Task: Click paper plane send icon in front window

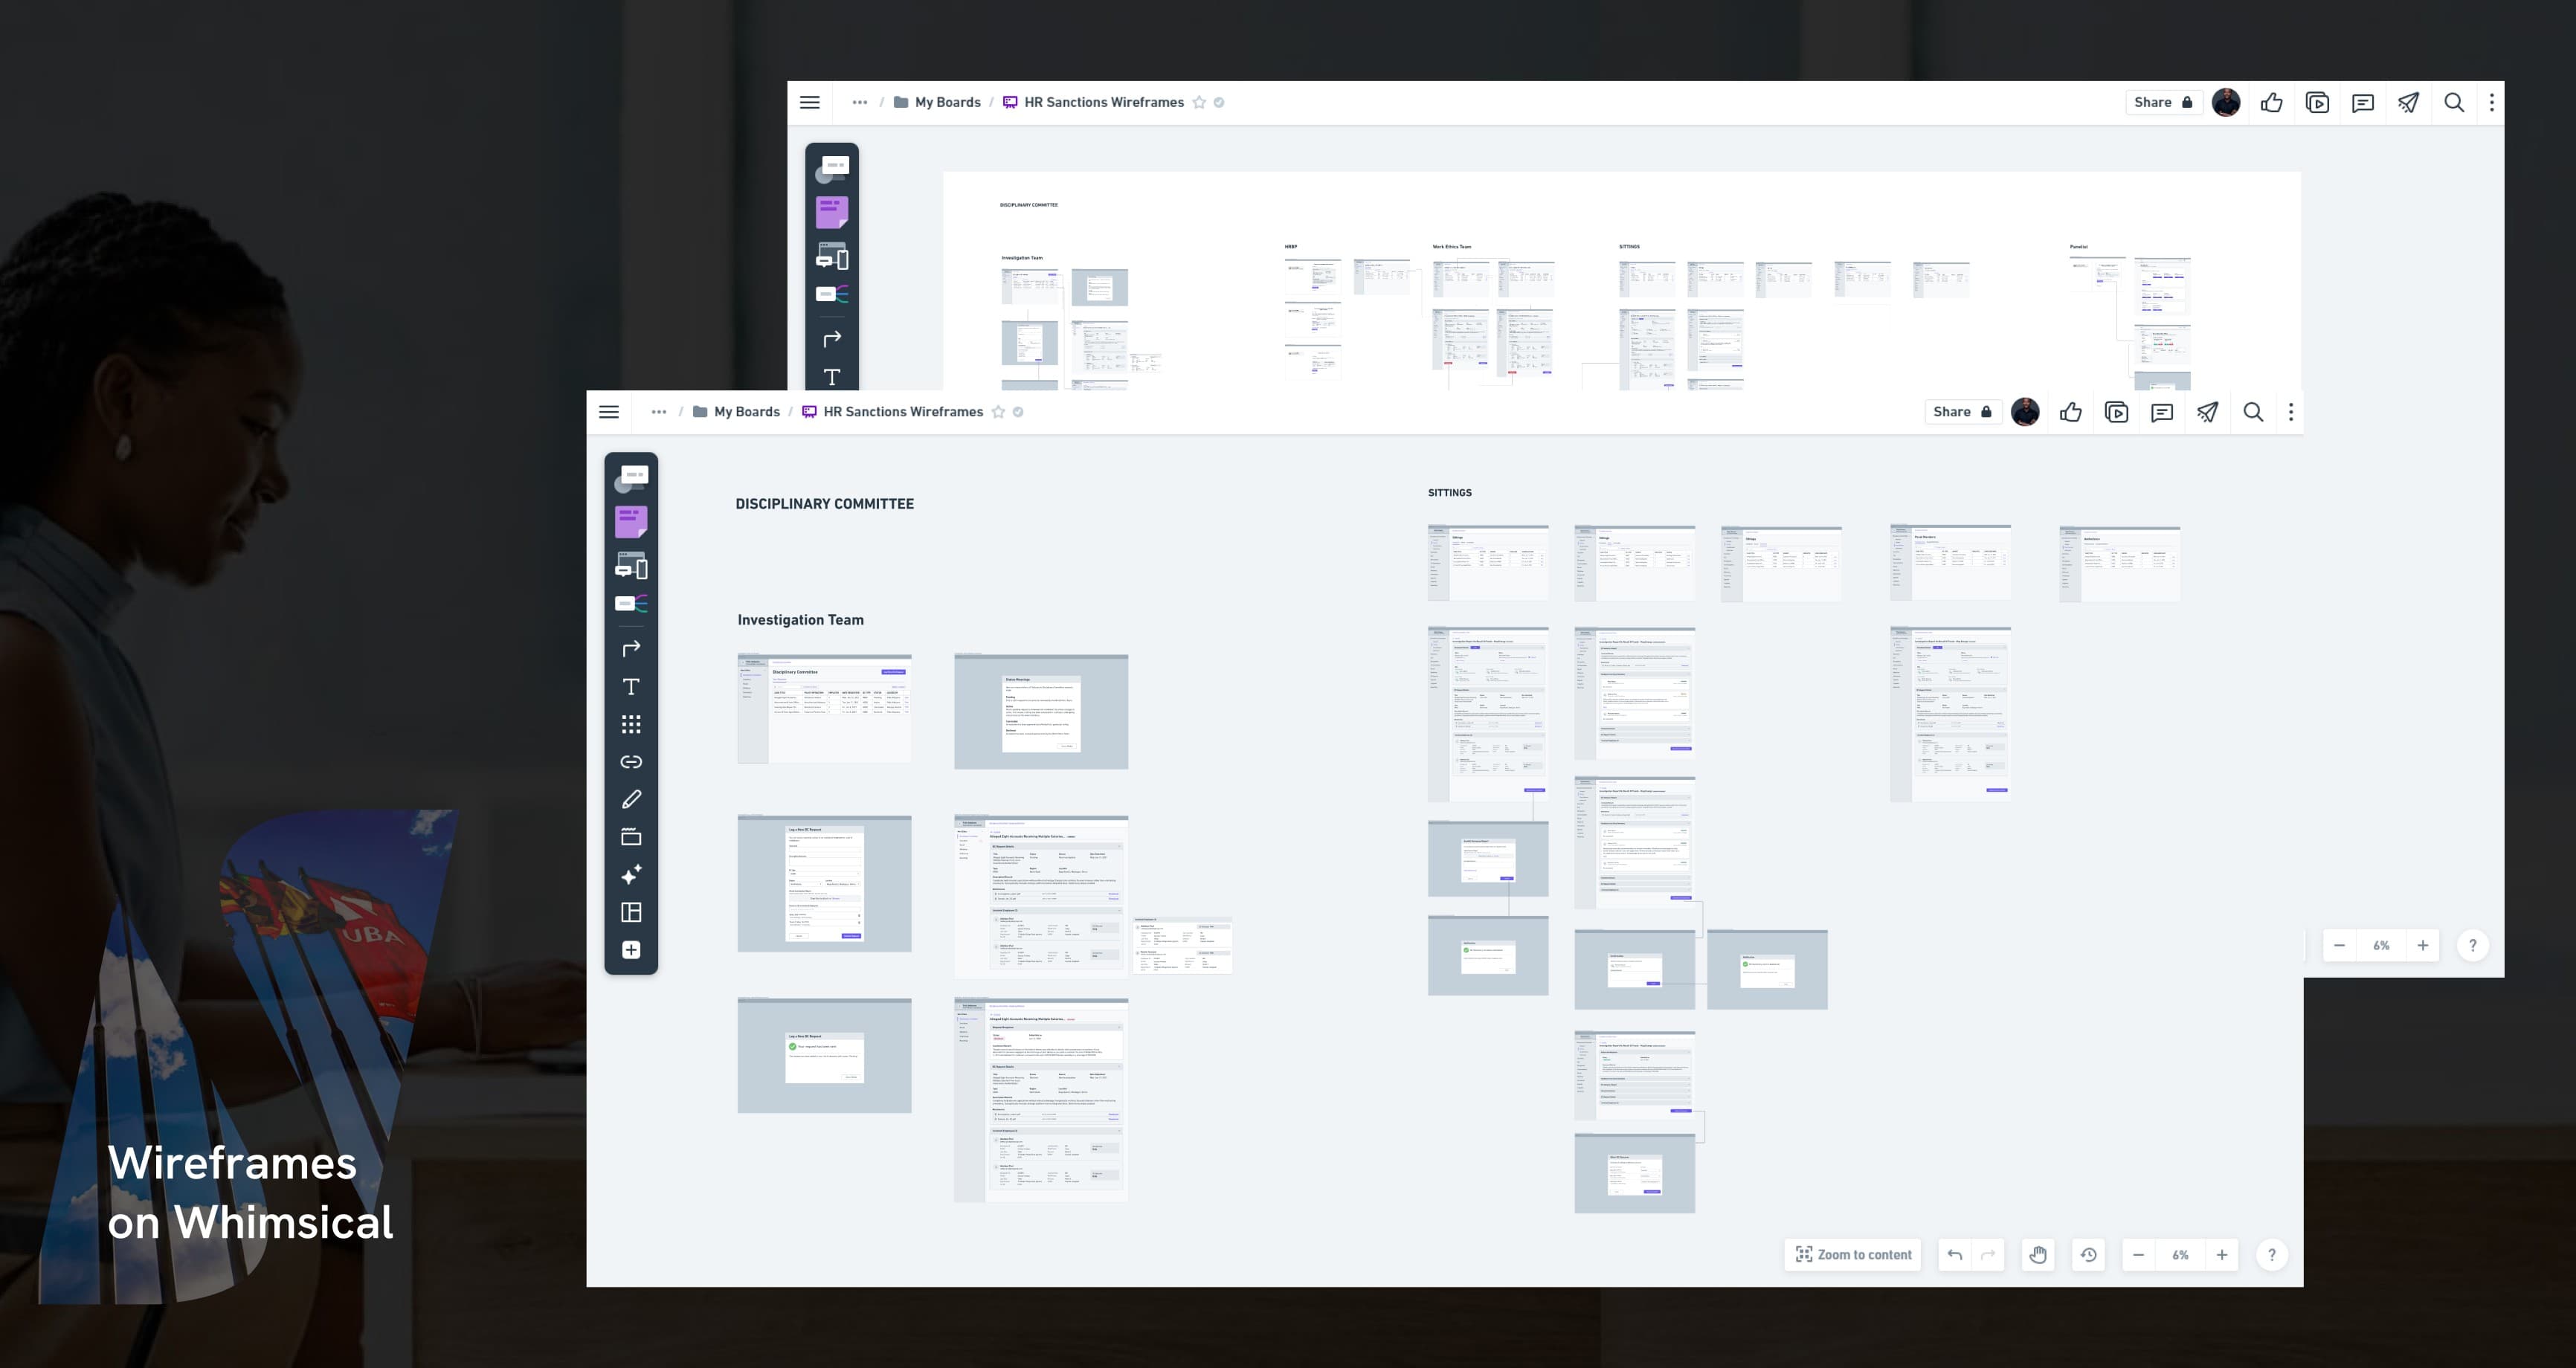Action: coord(2208,412)
